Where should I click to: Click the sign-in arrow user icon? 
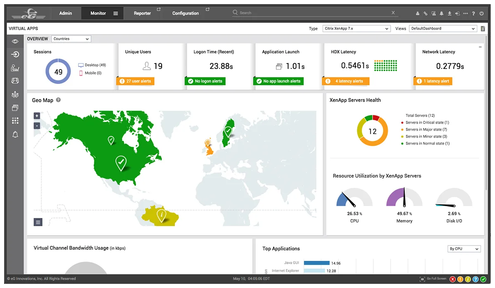tap(457, 14)
